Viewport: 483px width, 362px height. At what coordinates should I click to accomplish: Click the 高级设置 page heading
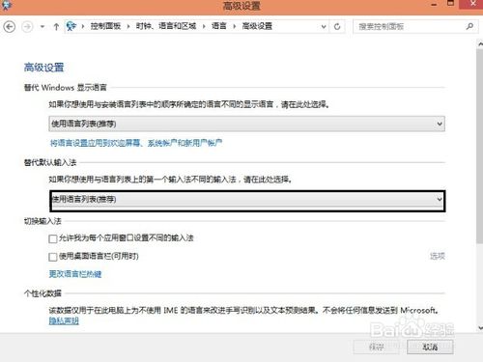(43, 68)
